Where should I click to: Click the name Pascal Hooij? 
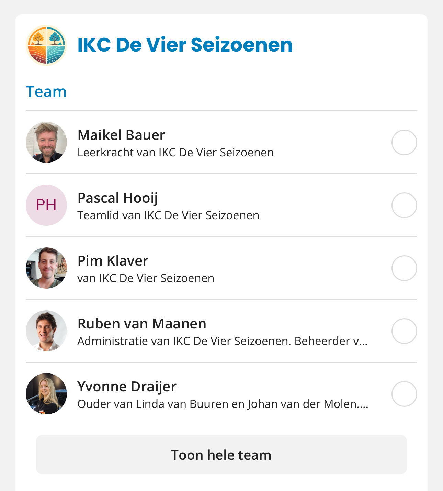(x=118, y=199)
